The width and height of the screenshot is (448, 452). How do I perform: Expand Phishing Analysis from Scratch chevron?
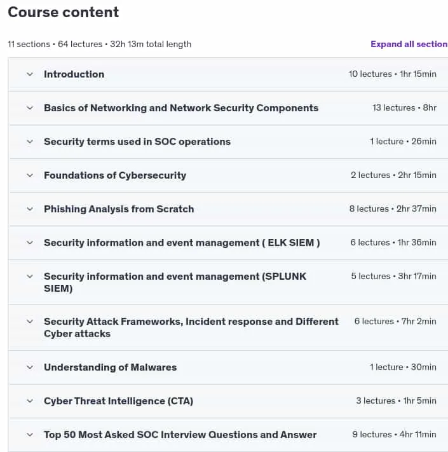point(30,209)
